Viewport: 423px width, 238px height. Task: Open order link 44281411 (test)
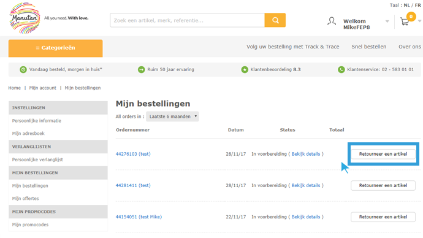133,185
